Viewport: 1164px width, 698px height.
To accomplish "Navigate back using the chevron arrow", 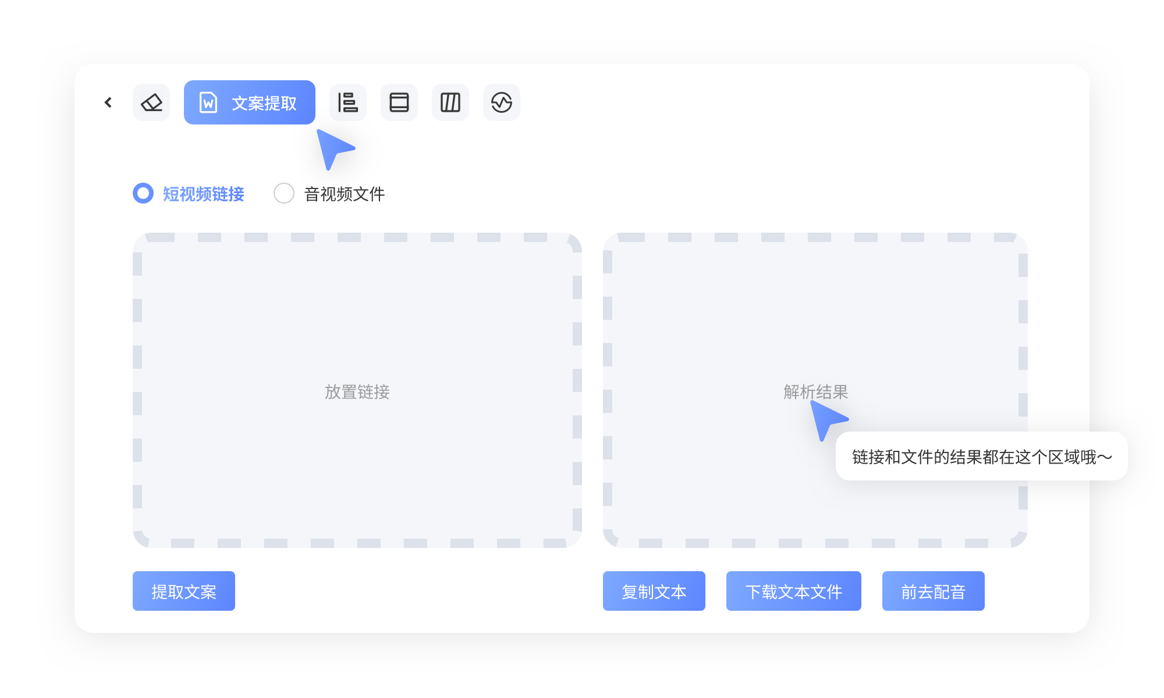I will click(107, 102).
